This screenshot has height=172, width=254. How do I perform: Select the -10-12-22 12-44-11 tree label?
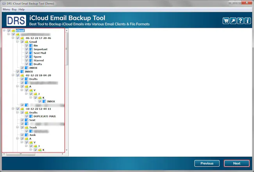(x=38, y=109)
